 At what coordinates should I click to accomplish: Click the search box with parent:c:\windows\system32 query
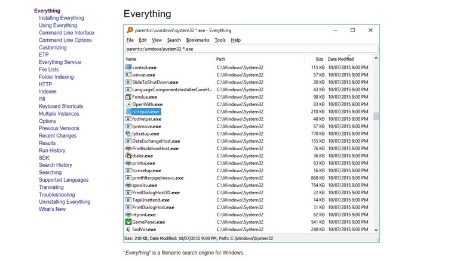[x=252, y=49]
